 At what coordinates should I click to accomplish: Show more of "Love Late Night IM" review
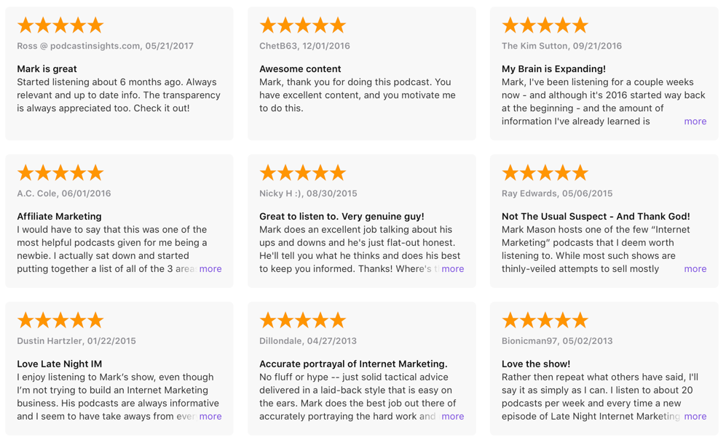tap(210, 417)
